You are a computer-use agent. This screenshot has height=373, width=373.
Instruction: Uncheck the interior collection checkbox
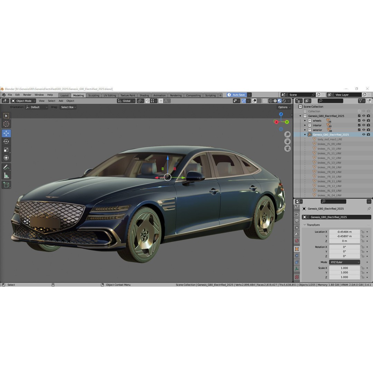[x=359, y=125]
